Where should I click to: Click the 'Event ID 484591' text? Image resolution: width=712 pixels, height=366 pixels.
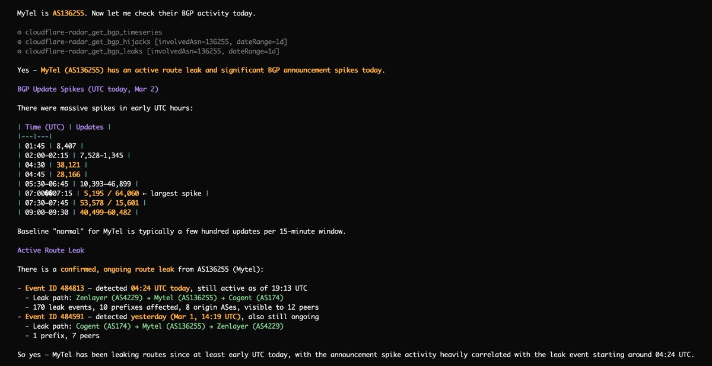pos(56,316)
